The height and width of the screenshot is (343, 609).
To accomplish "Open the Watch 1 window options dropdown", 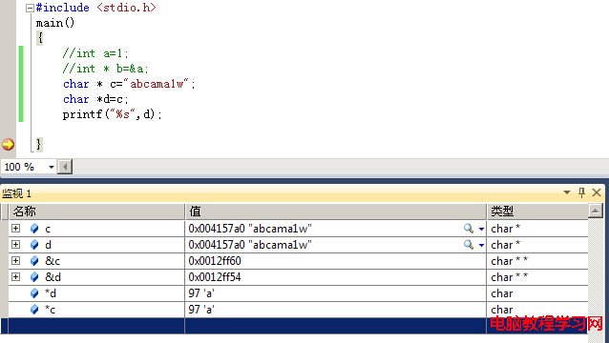I will point(567,192).
